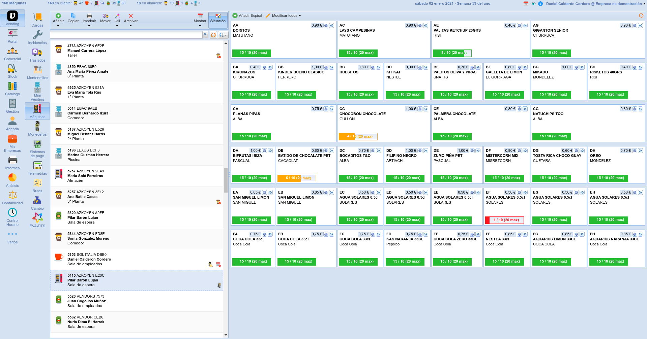Switch to the Vending main tab

point(12,18)
